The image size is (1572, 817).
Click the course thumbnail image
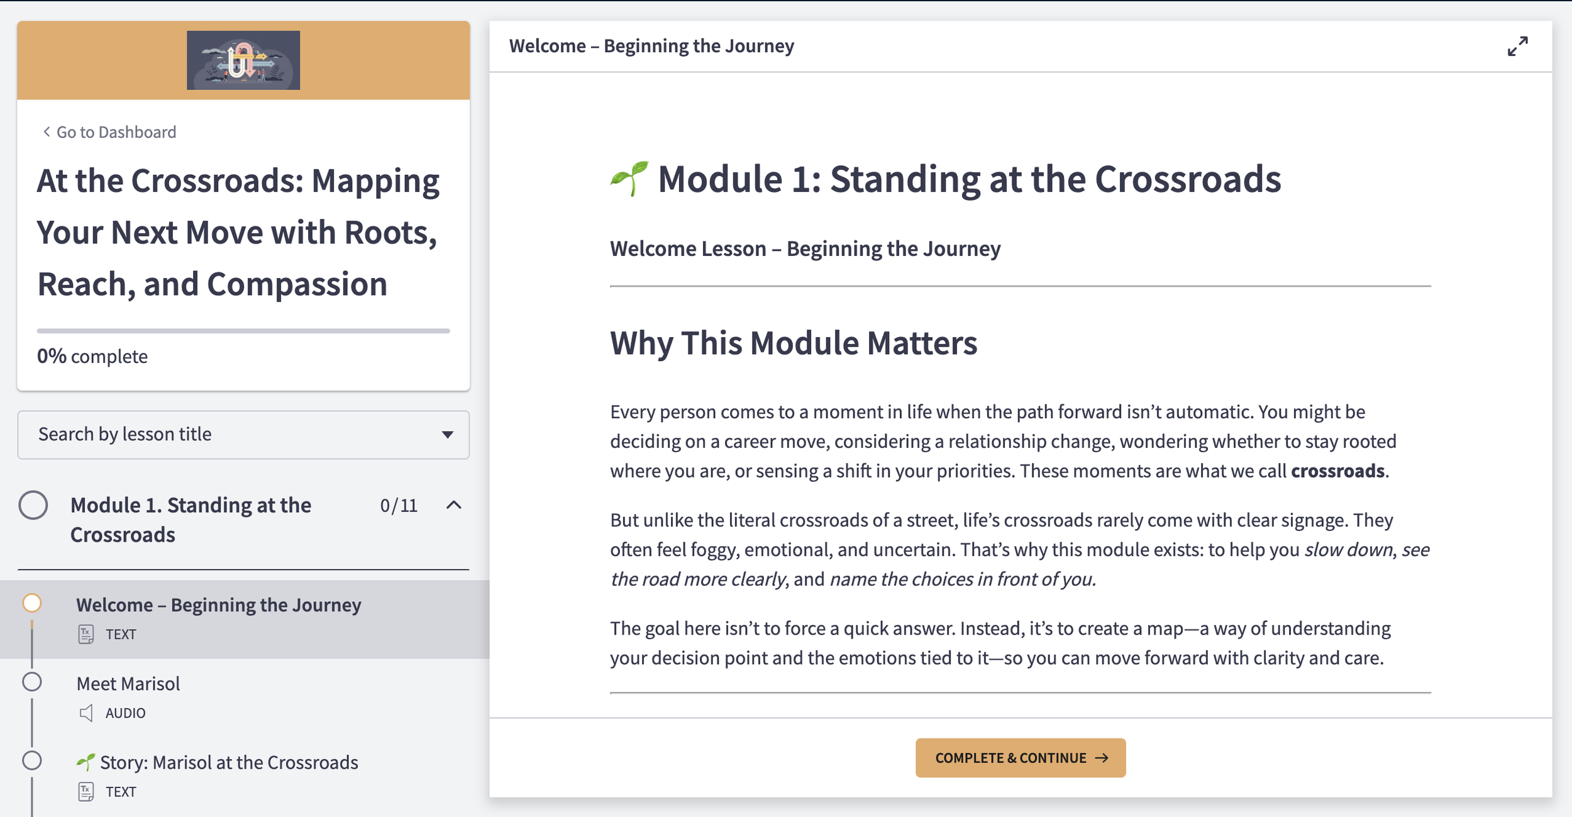(x=243, y=60)
